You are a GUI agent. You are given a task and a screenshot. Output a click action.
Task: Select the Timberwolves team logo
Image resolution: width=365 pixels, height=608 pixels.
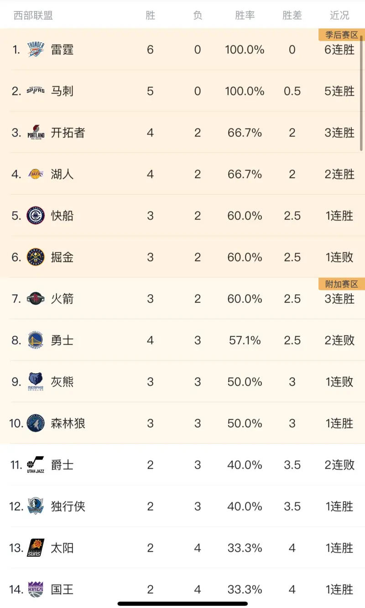click(x=36, y=423)
